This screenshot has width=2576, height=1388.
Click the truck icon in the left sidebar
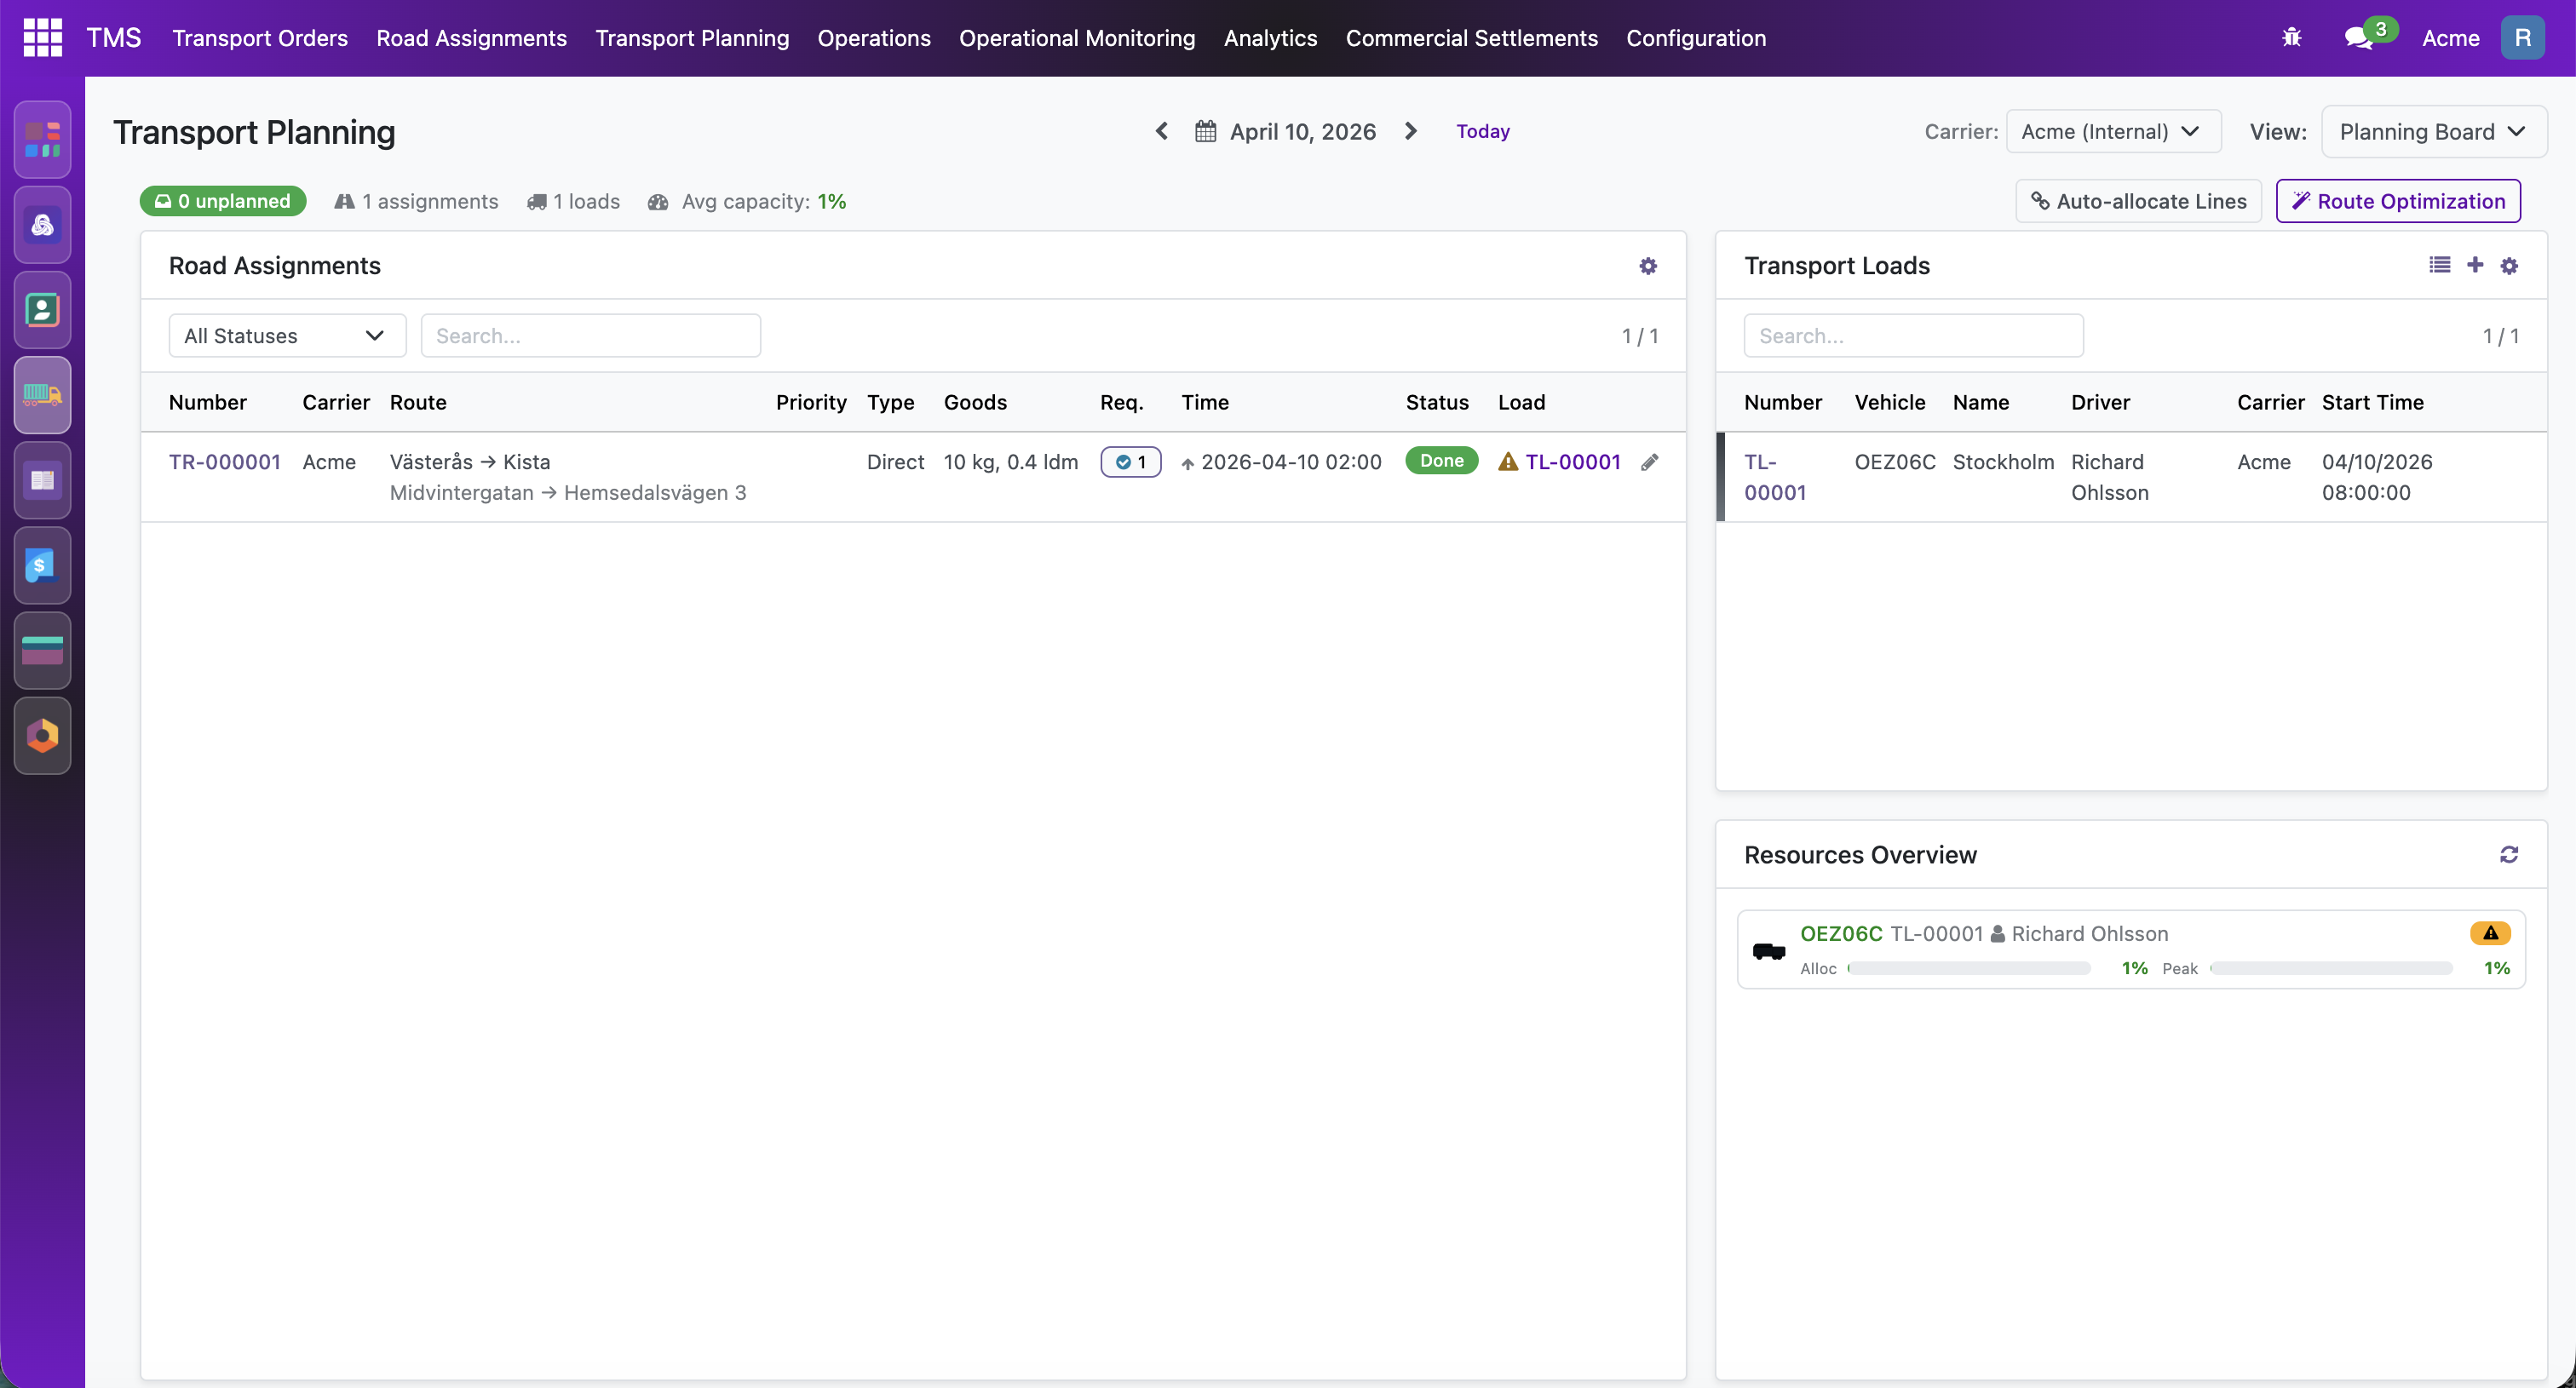42,395
